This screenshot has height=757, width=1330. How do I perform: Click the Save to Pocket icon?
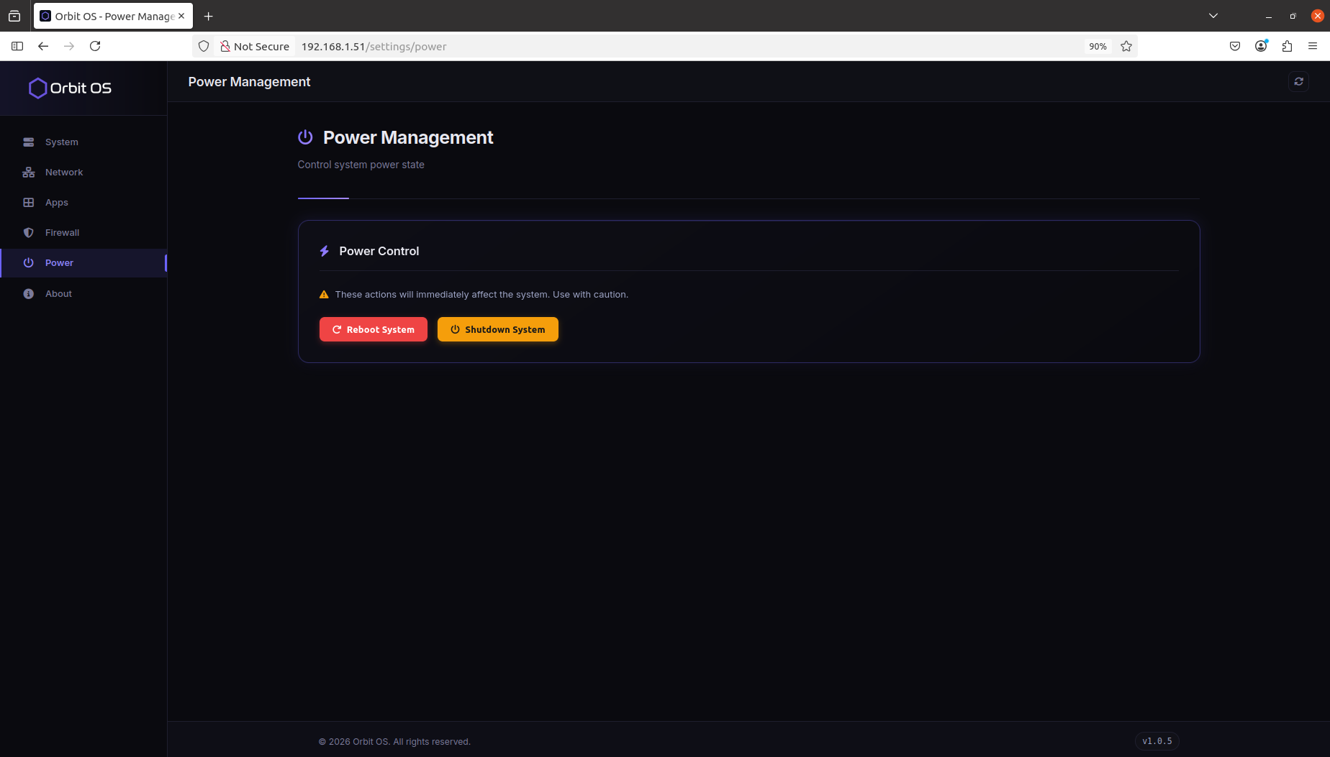click(x=1235, y=46)
